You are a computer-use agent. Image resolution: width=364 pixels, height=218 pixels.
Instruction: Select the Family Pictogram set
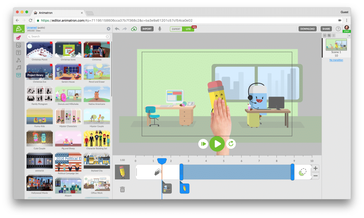39,96
